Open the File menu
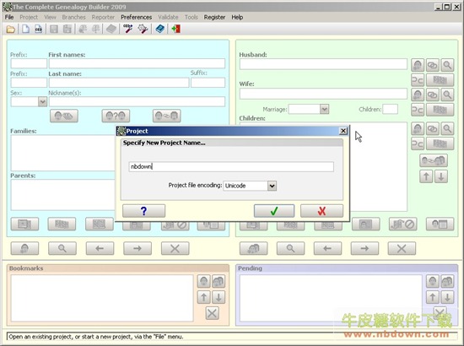This screenshot has width=464, height=346. tap(9, 17)
